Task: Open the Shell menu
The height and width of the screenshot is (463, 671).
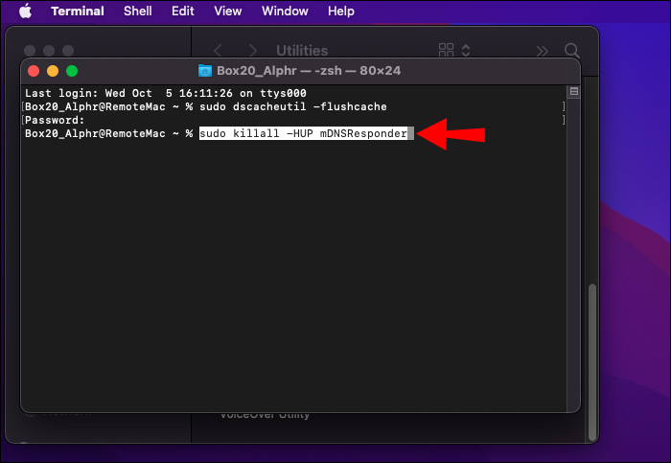Action: [x=137, y=12]
